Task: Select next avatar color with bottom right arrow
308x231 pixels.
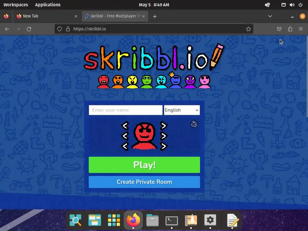Action: click(x=163, y=146)
